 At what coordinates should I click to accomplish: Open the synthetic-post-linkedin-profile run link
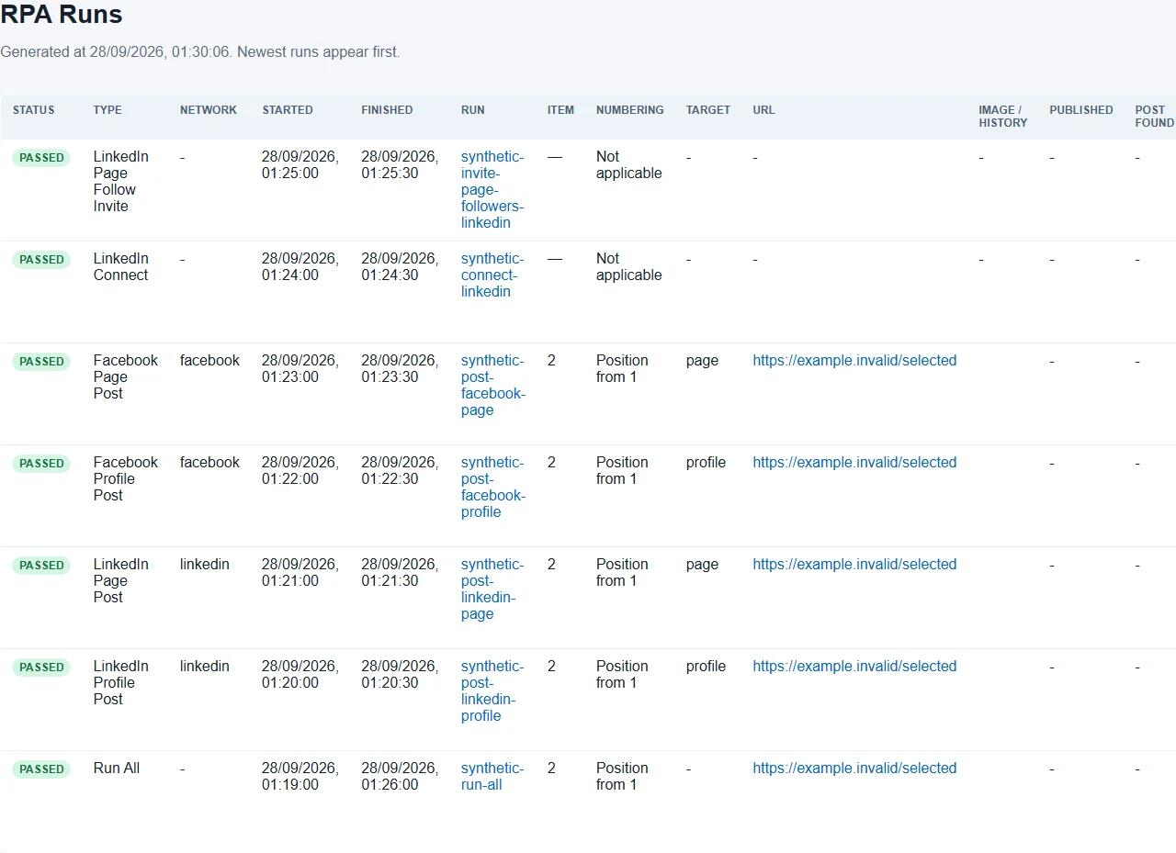[x=492, y=691]
